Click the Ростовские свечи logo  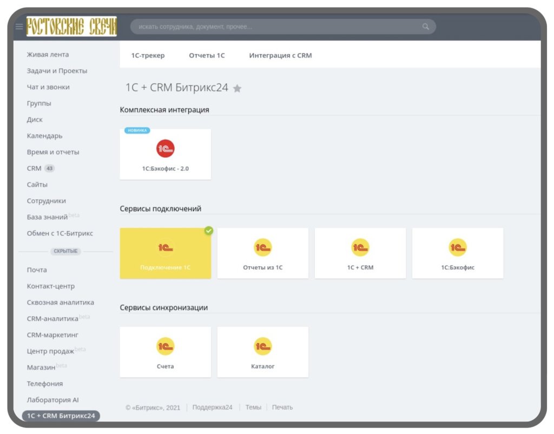(71, 26)
